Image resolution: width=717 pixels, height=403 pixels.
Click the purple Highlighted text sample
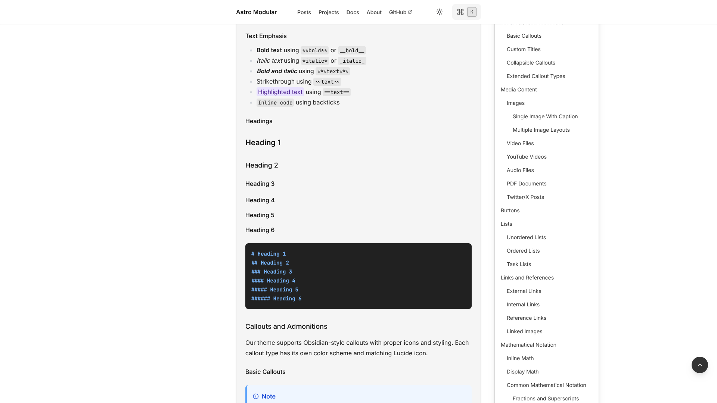(280, 92)
